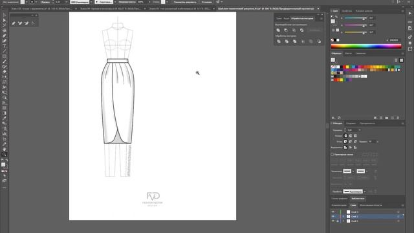This screenshot has width=414, height=233.
Task: Open swatch libraries menu in Swatches panel
Action: (x=333, y=118)
